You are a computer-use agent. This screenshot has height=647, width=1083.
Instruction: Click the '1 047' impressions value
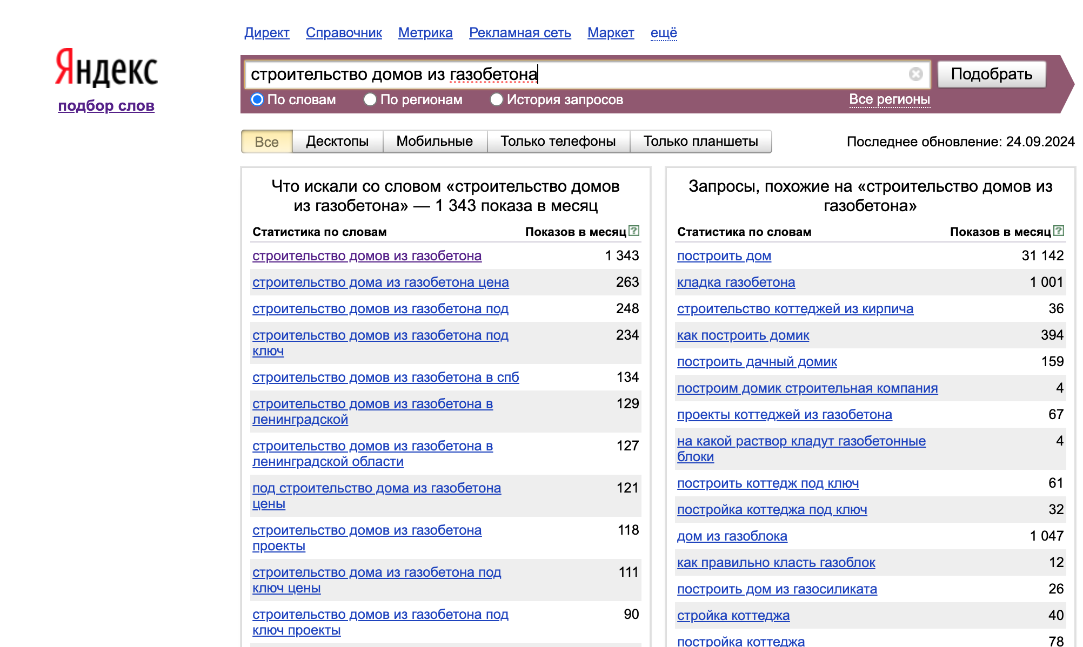pyautogui.click(x=1047, y=536)
